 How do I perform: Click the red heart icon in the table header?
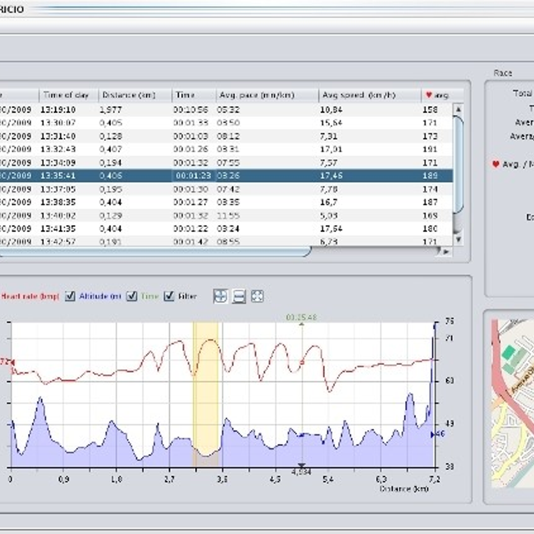pos(429,95)
